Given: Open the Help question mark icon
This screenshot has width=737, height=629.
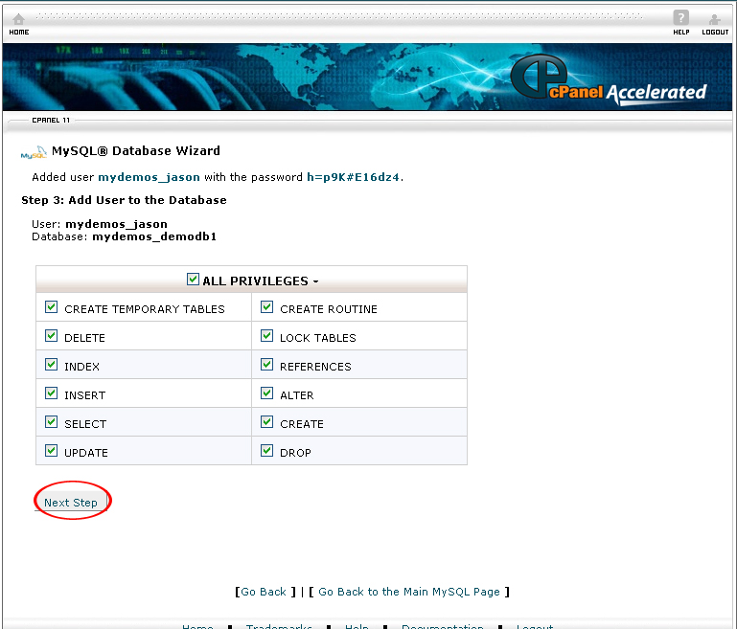Looking at the screenshot, I should point(680,18).
